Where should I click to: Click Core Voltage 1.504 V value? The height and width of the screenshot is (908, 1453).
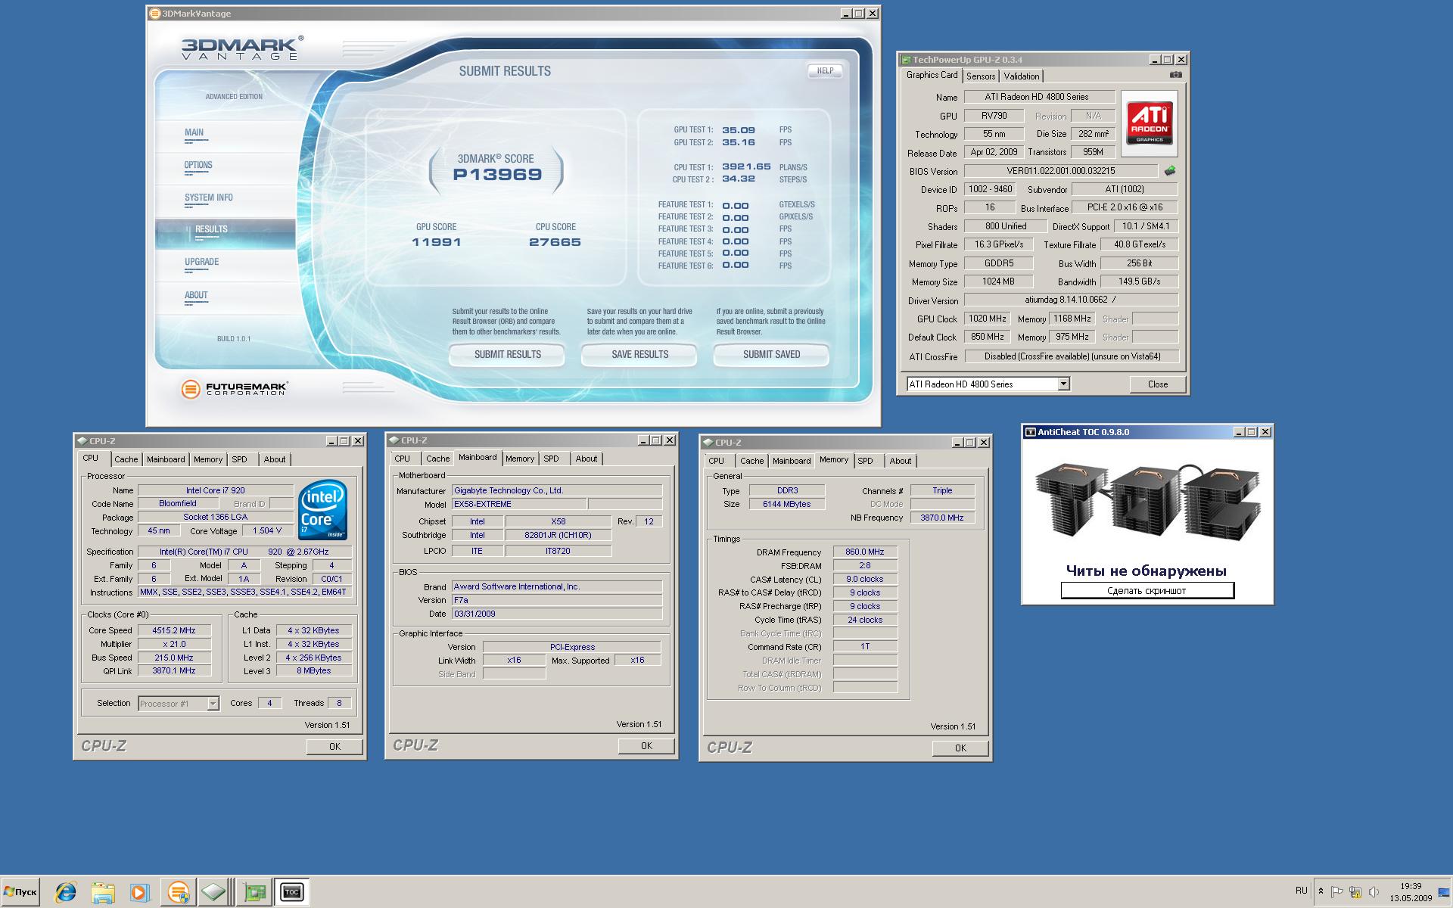coord(267,531)
